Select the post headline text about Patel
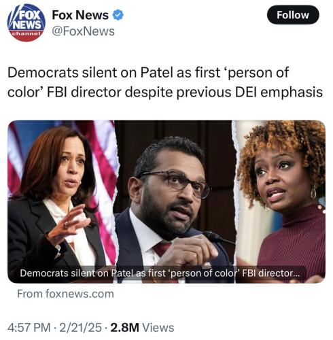Image resolution: width=333 pixels, height=340 pixels. (x=165, y=82)
